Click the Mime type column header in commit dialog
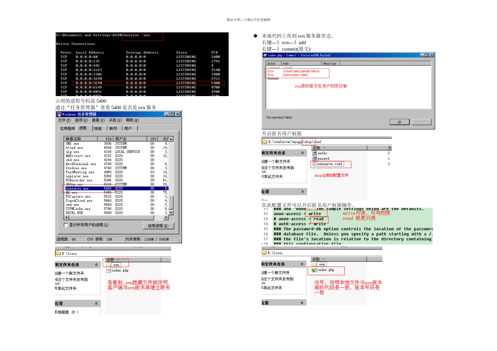Screen dimensions: 497x351 (331, 64)
